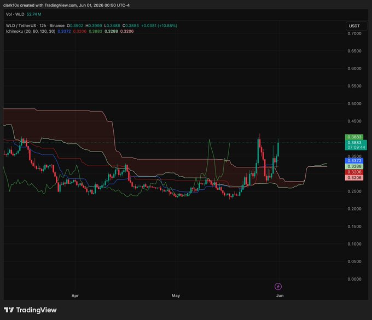Click the 0.5000 price axis label
The height and width of the screenshot is (320, 372).
[354, 104]
